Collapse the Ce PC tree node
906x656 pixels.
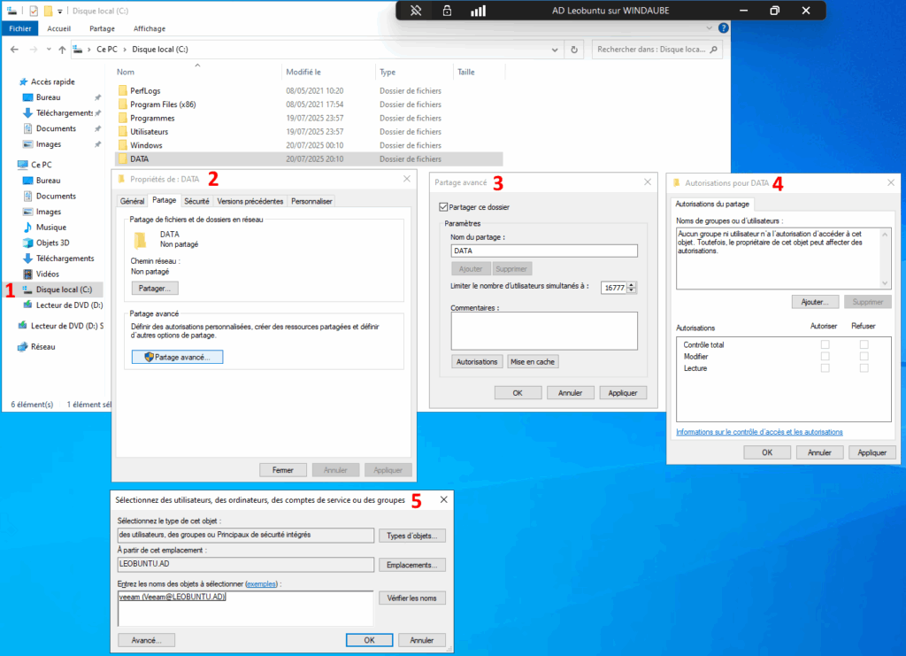[x=12, y=165]
